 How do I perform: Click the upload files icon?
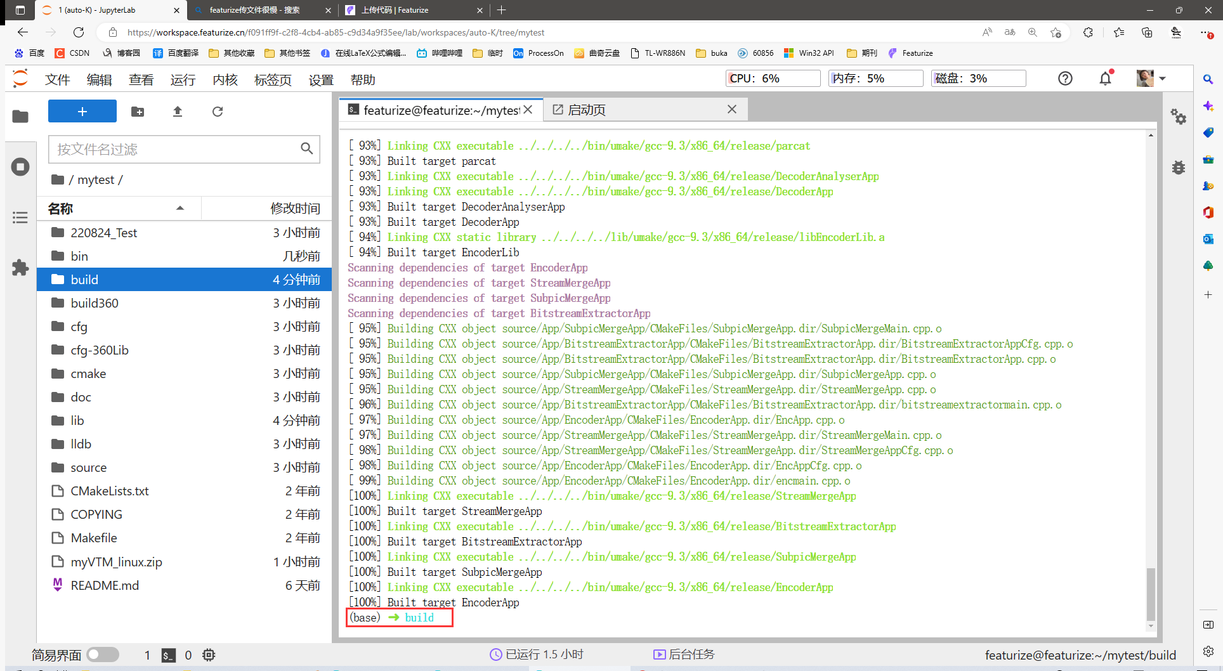(178, 112)
